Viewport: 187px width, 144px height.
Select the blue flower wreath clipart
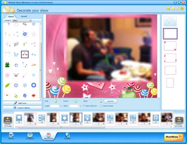pyautogui.click(x=16, y=85)
